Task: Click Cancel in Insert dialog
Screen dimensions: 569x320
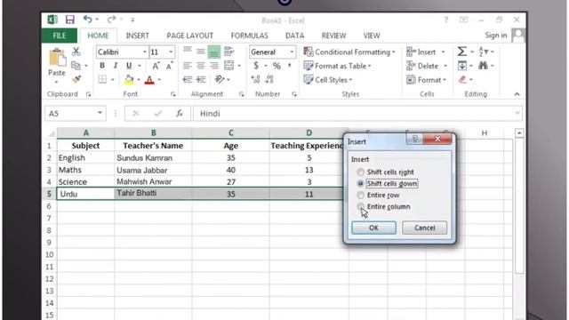Action: (x=425, y=228)
